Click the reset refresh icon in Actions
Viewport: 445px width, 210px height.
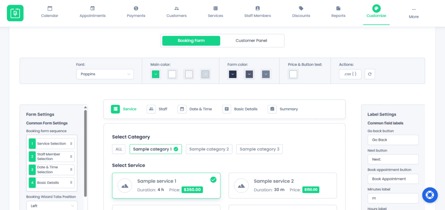(370, 74)
